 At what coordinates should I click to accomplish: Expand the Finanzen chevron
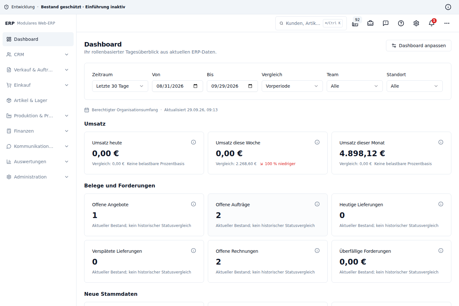67,131
